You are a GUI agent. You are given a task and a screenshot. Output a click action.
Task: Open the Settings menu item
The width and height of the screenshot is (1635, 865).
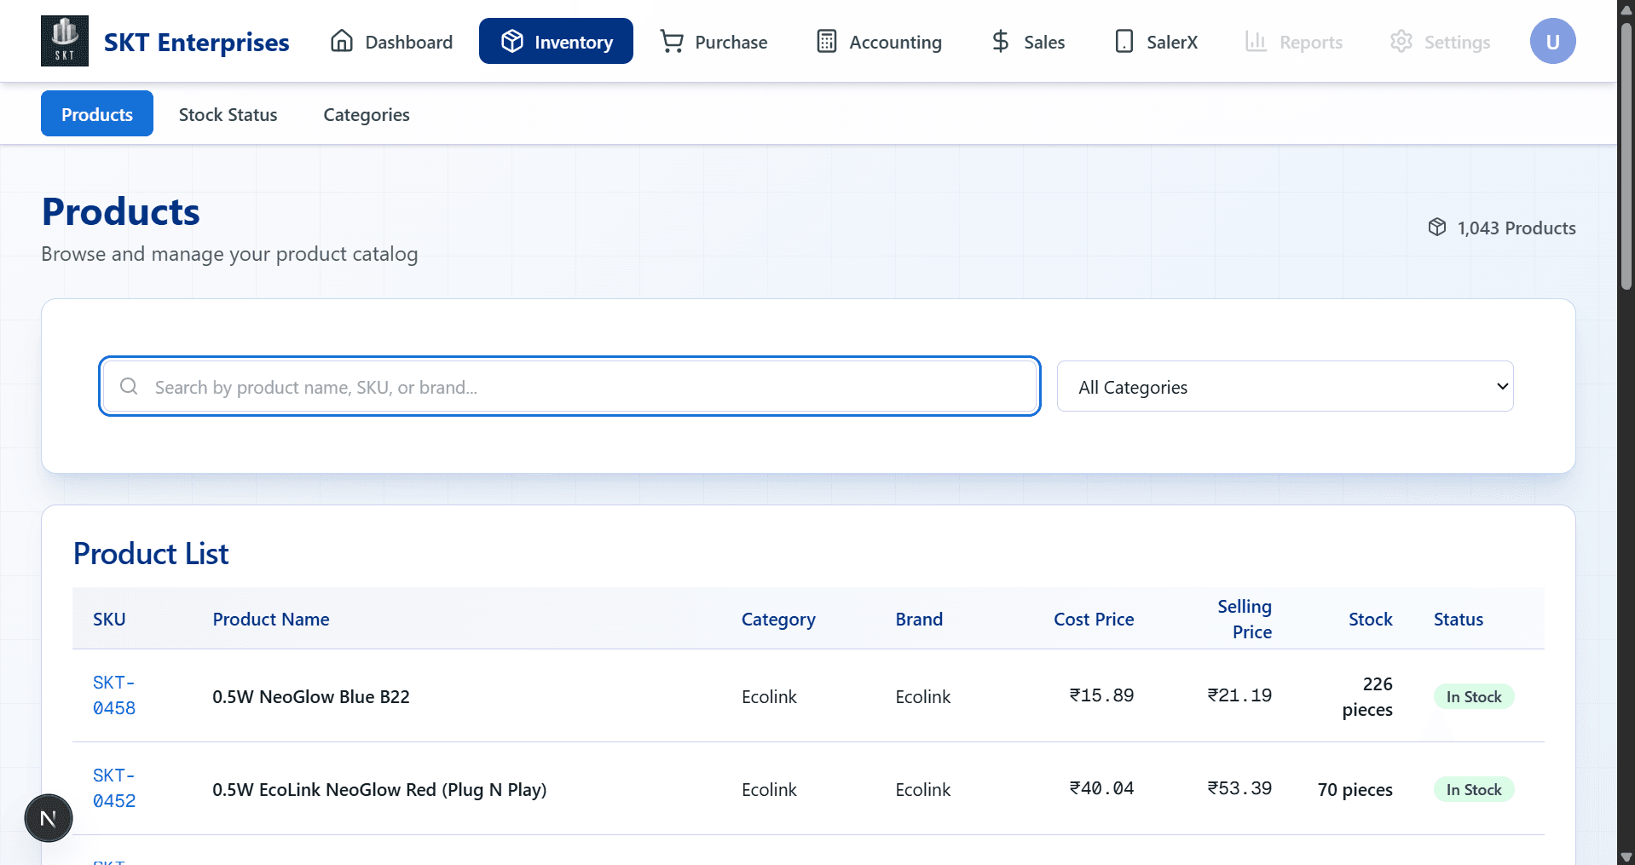[1440, 41]
